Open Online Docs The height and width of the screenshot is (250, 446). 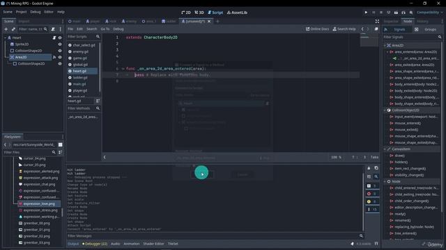pos(317,29)
